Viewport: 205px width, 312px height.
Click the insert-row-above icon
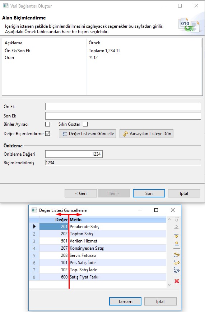coord(176,254)
